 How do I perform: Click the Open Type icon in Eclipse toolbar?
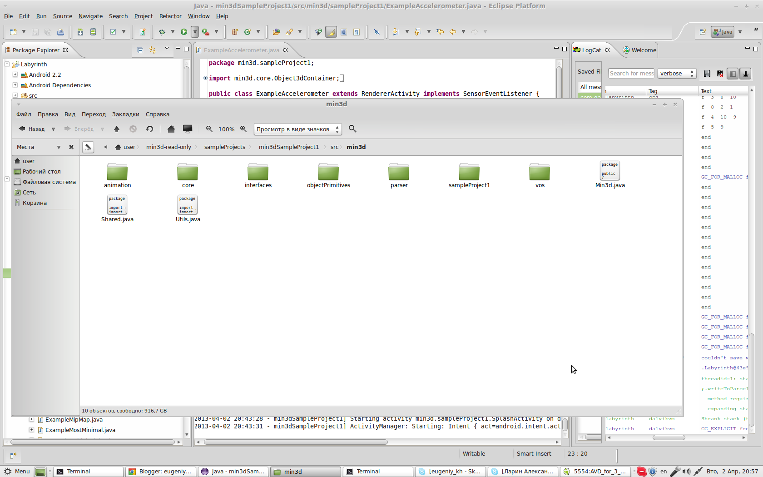tap(277, 32)
